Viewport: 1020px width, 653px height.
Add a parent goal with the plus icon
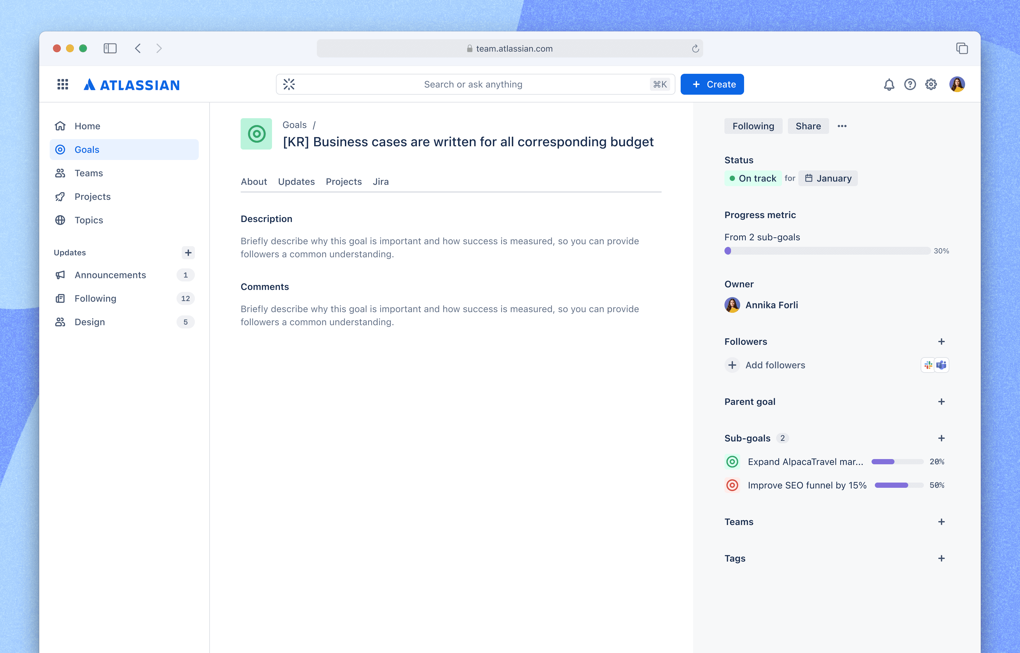pos(941,402)
